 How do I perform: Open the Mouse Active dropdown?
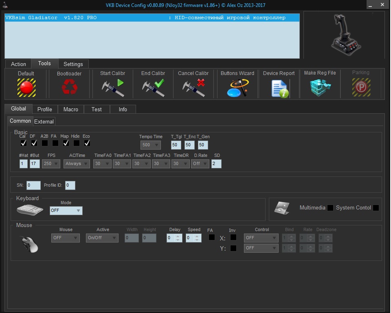(102, 238)
